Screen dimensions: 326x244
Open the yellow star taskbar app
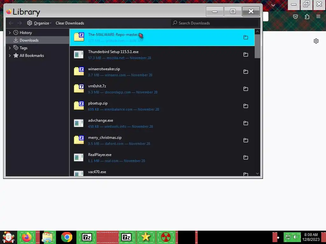(146, 237)
